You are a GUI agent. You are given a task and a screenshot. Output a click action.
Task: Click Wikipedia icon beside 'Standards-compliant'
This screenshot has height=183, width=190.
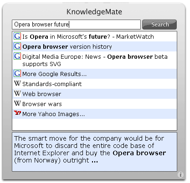click(x=17, y=83)
